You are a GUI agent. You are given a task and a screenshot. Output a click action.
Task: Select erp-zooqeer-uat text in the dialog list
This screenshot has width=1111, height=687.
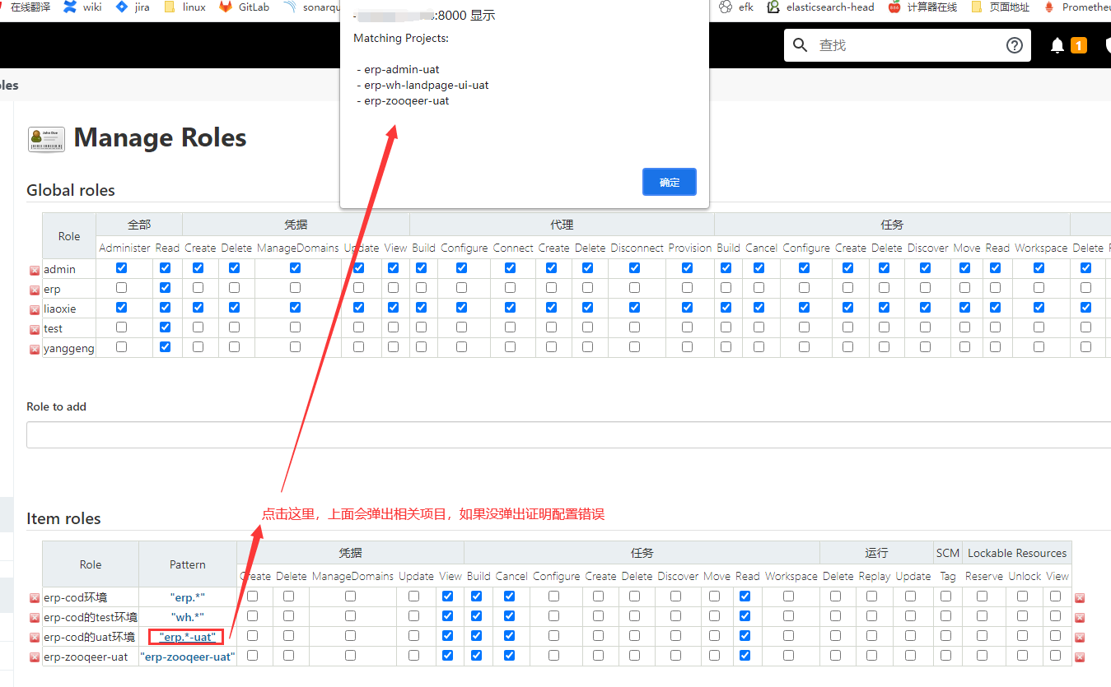point(407,101)
